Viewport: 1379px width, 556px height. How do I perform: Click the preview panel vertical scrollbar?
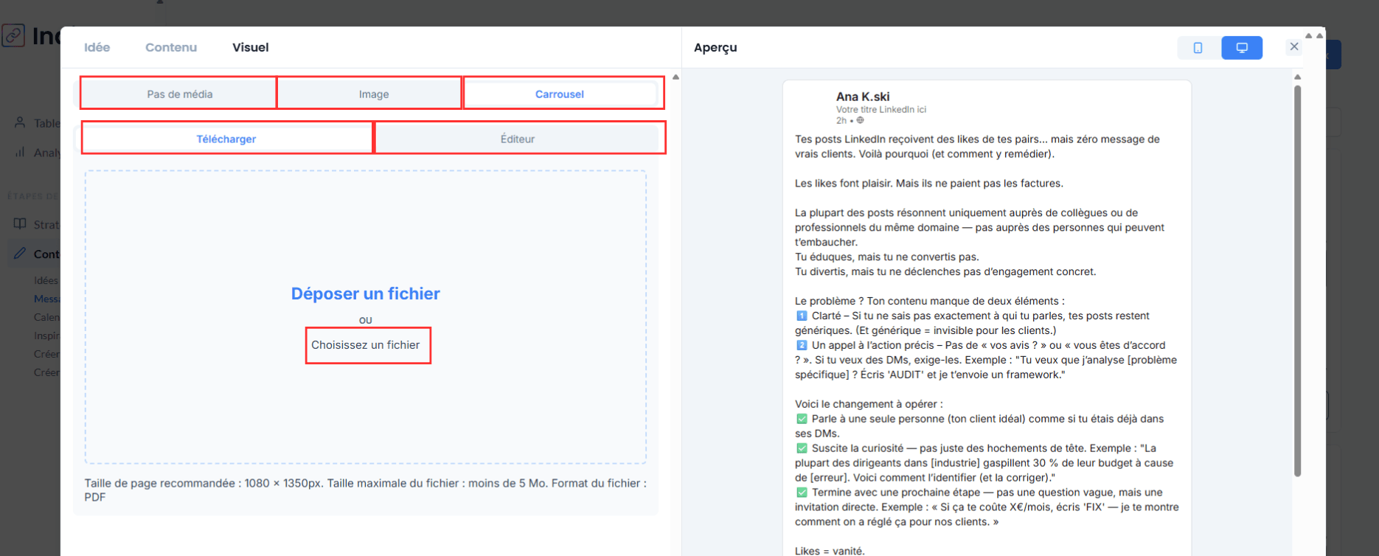pyautogui.click(x=1297, y=280)
